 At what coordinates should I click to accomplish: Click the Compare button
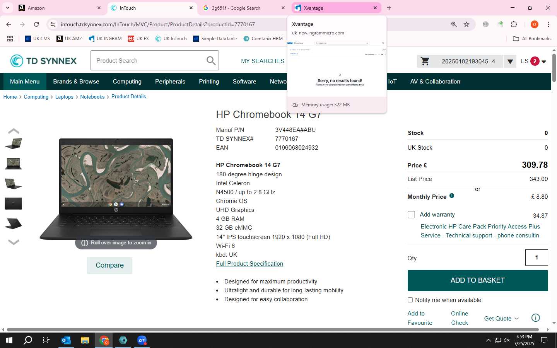pyautogui.click(x=109, y=265)
